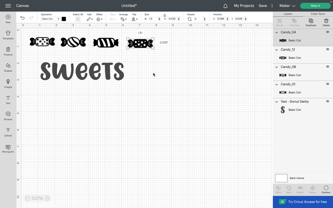
Task: Open the Shapes tool
Action: 8,67
